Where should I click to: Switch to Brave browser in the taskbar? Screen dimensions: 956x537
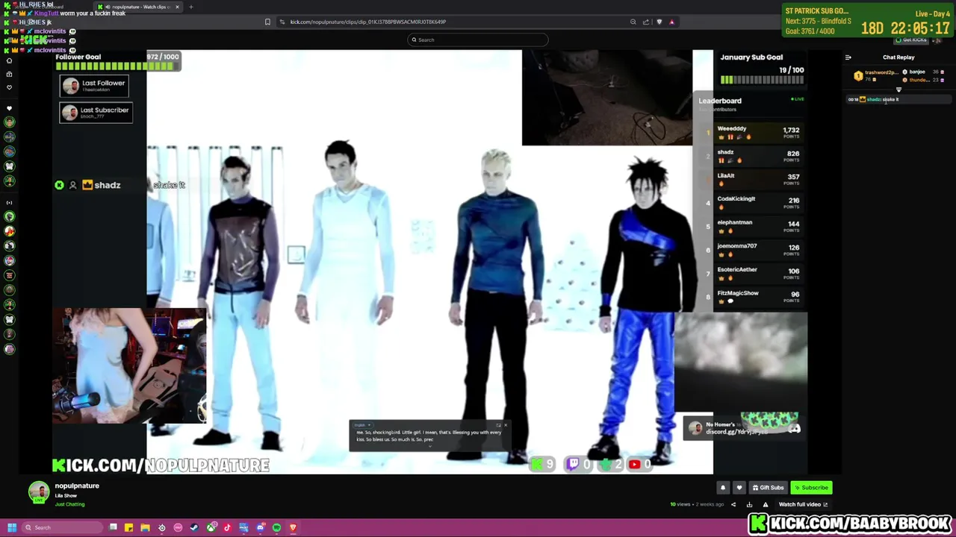(293, 527)
